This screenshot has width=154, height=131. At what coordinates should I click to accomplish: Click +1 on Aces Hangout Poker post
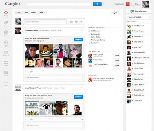click(26, 119)
